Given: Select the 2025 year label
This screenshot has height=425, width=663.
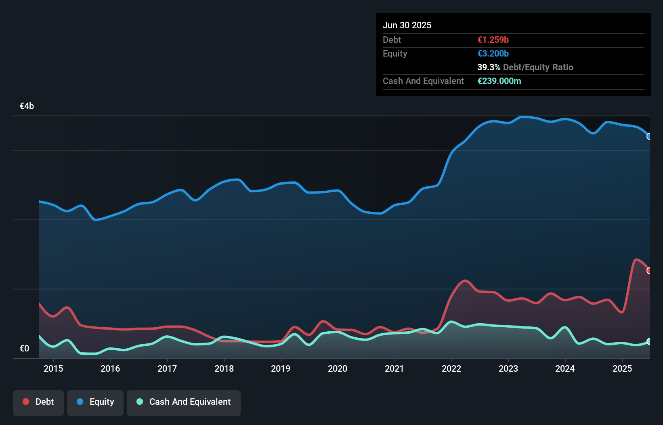Looking at the screenshot, I should click(623, 368).
